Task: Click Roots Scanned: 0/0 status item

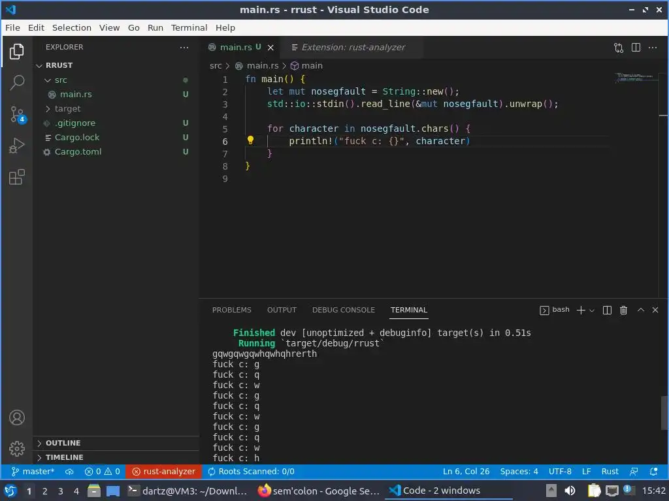Action: 252,472
